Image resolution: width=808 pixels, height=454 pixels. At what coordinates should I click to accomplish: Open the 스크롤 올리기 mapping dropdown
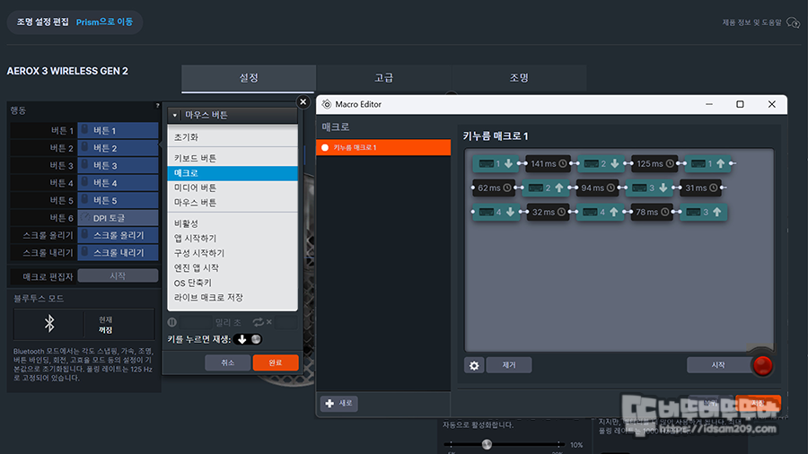coord(118,235)
